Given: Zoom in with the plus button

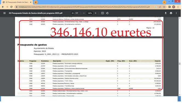Looking at the screenshot, I should [96, 13].
